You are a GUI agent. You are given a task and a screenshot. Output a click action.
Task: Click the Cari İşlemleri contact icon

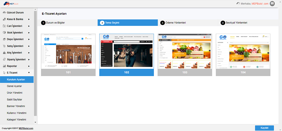coord(4,26)
